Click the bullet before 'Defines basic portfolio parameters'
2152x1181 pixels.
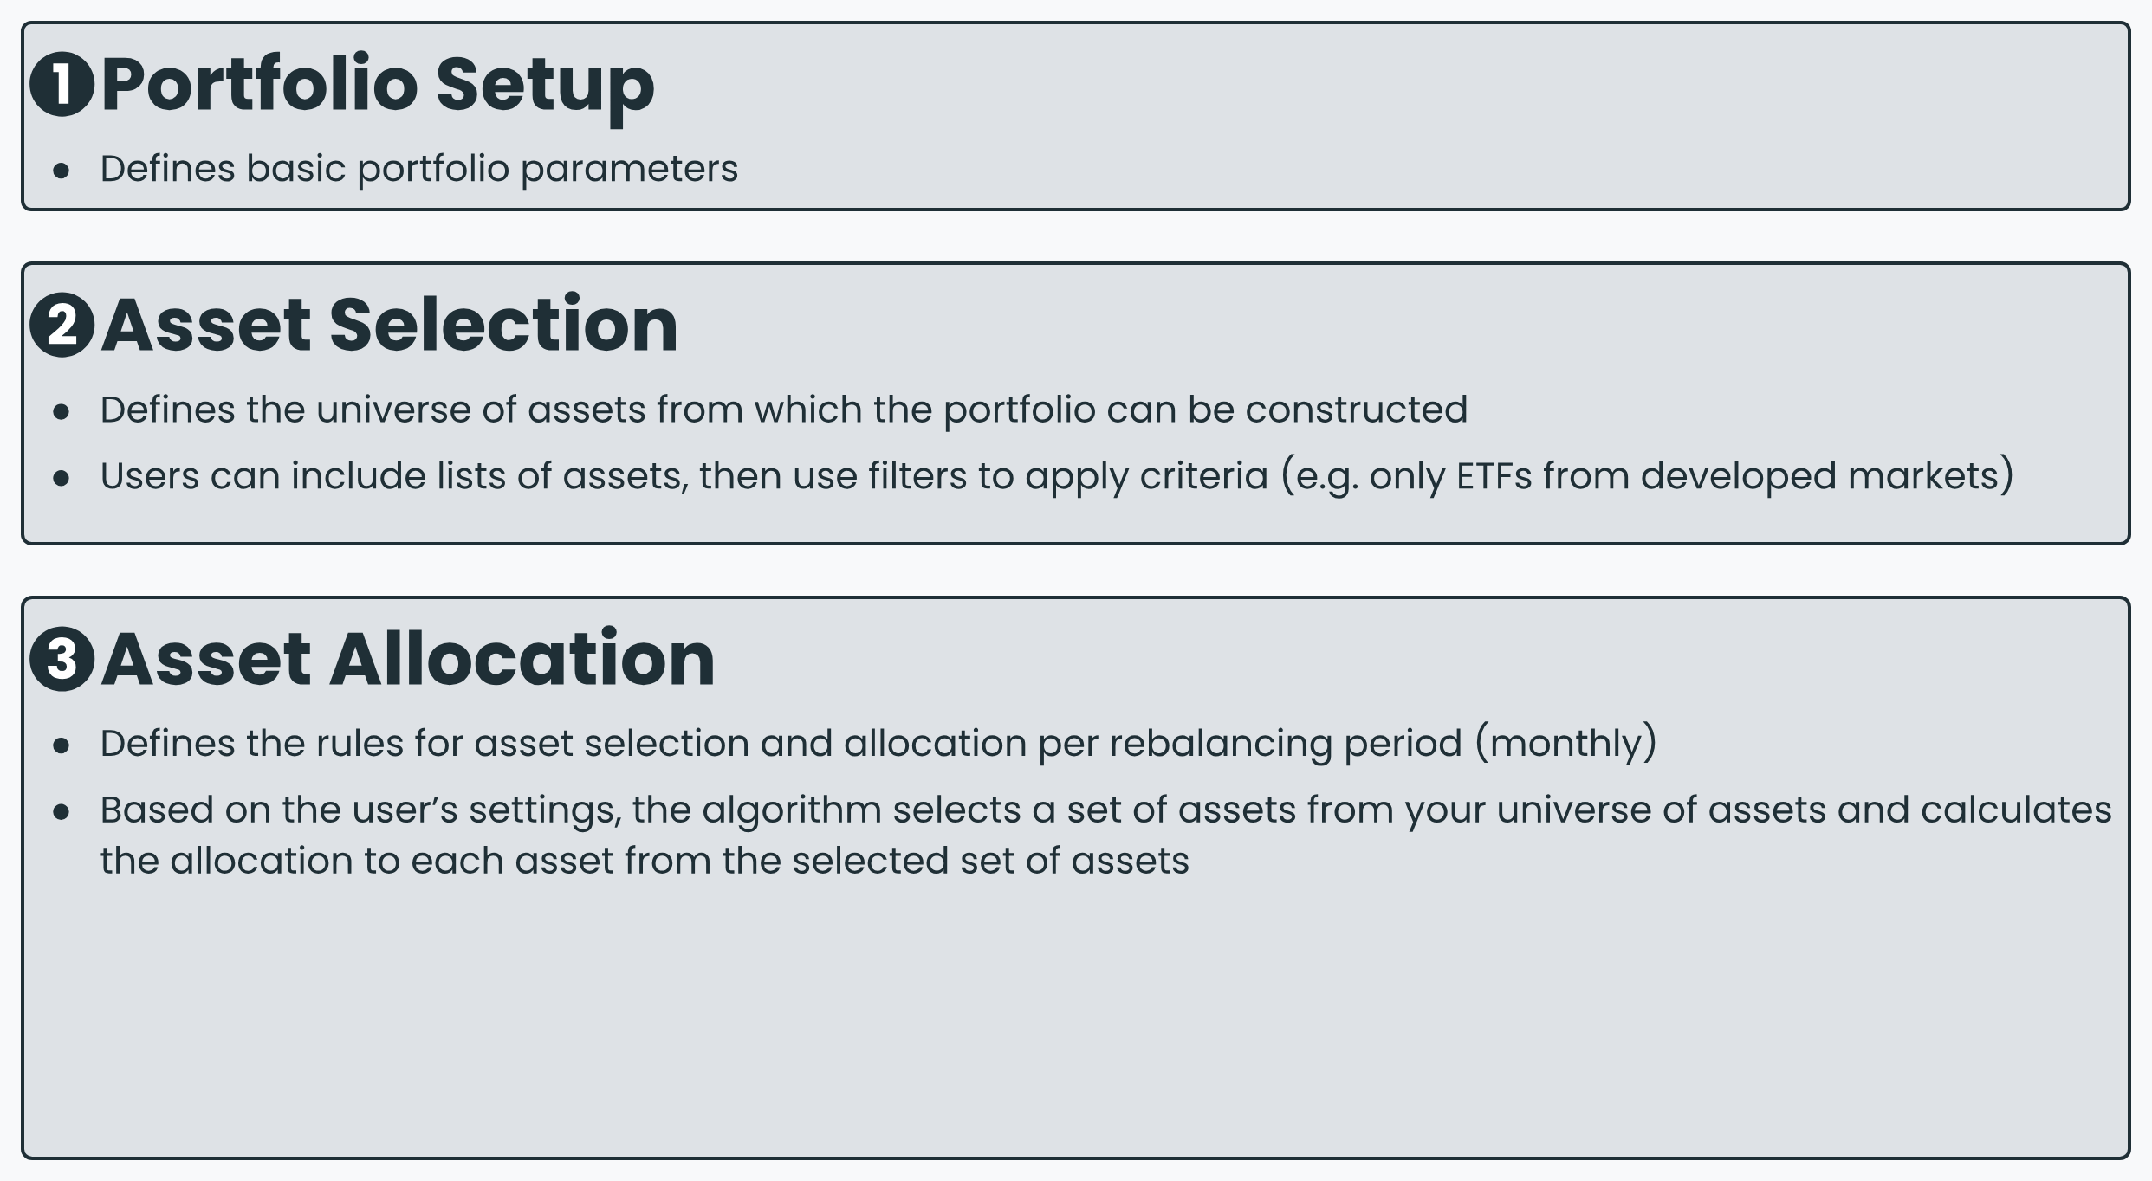(x=61, y=171)
